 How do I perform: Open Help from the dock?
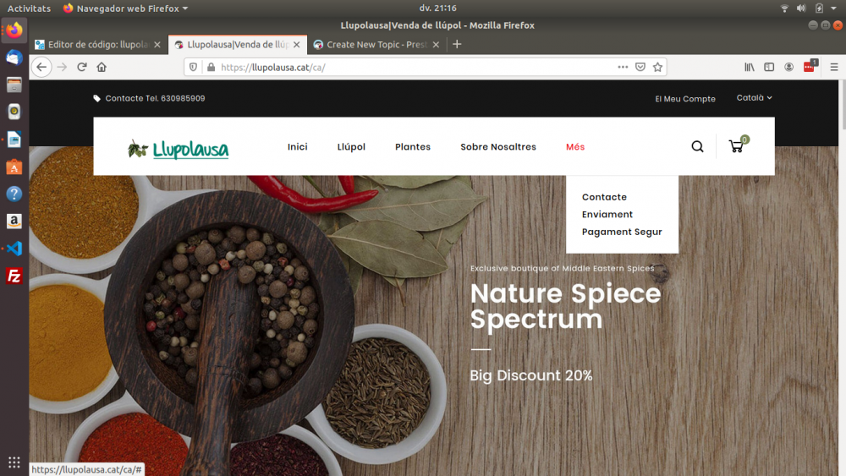coord(14,194)
